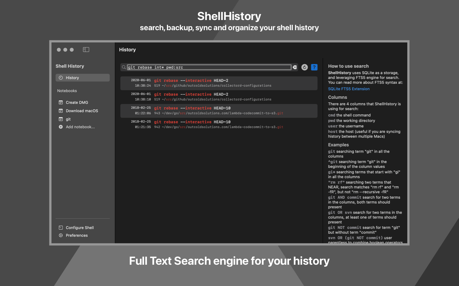Open Configure Shell
Image resolution: width=459 pixels, height=286 pixels.
80,228
